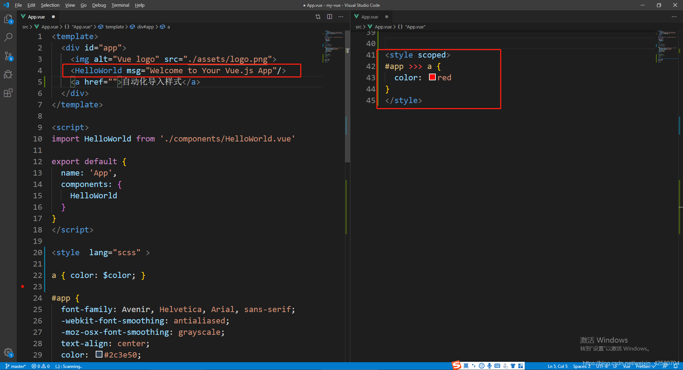Viewport: 683px width, 370px height.
Task: Click the src breadcrumb in right editor
Action: point(359,27)
